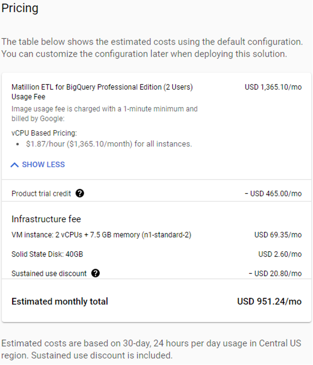The width and height of the screenshot is (313, 365).
Task: Click the $1.87/hour vCPU pricing bullet
Action: [x=109, y=144]
